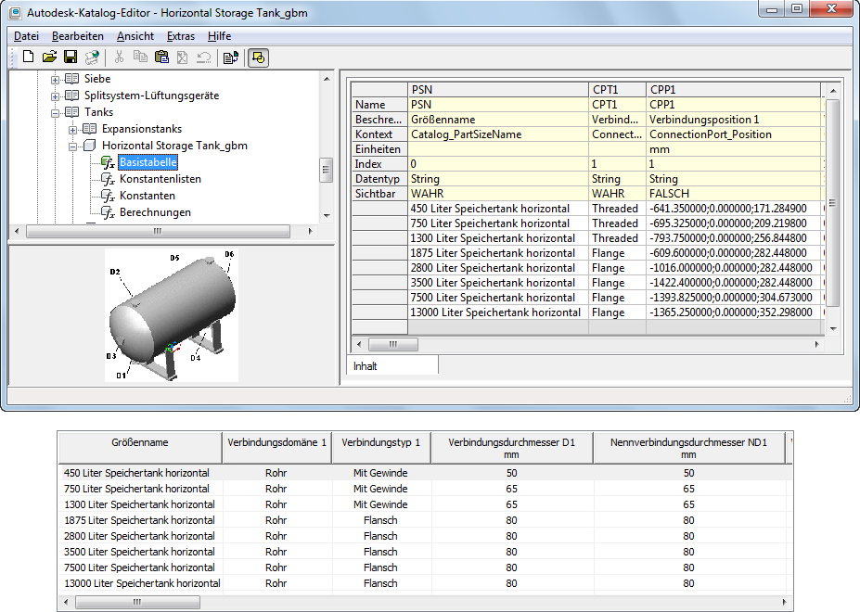The image size is (860, 612).
Task: Click the Nennverbindungsdurchmesser ND1 header
Action: pos(689,448)
